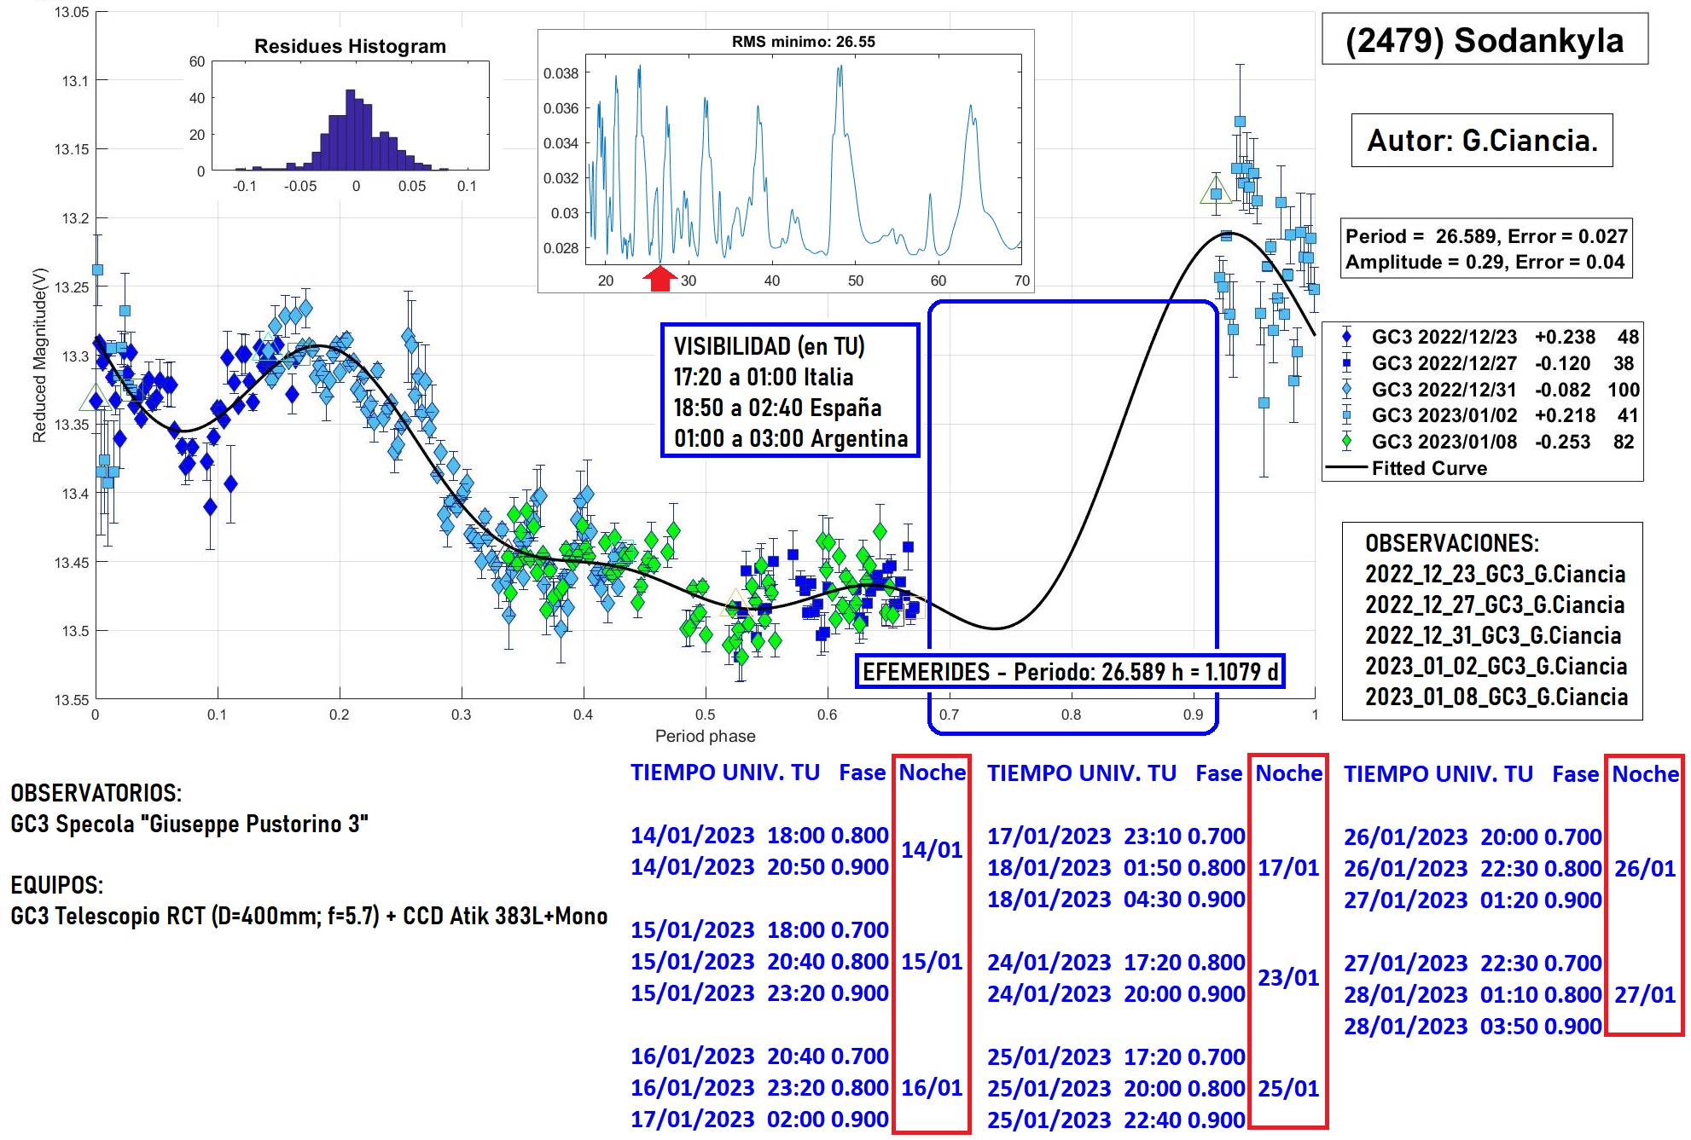Click observation '2023_01_08_GC3_G.Ciancia'

pyautogui.click(x=1496, y=697)
